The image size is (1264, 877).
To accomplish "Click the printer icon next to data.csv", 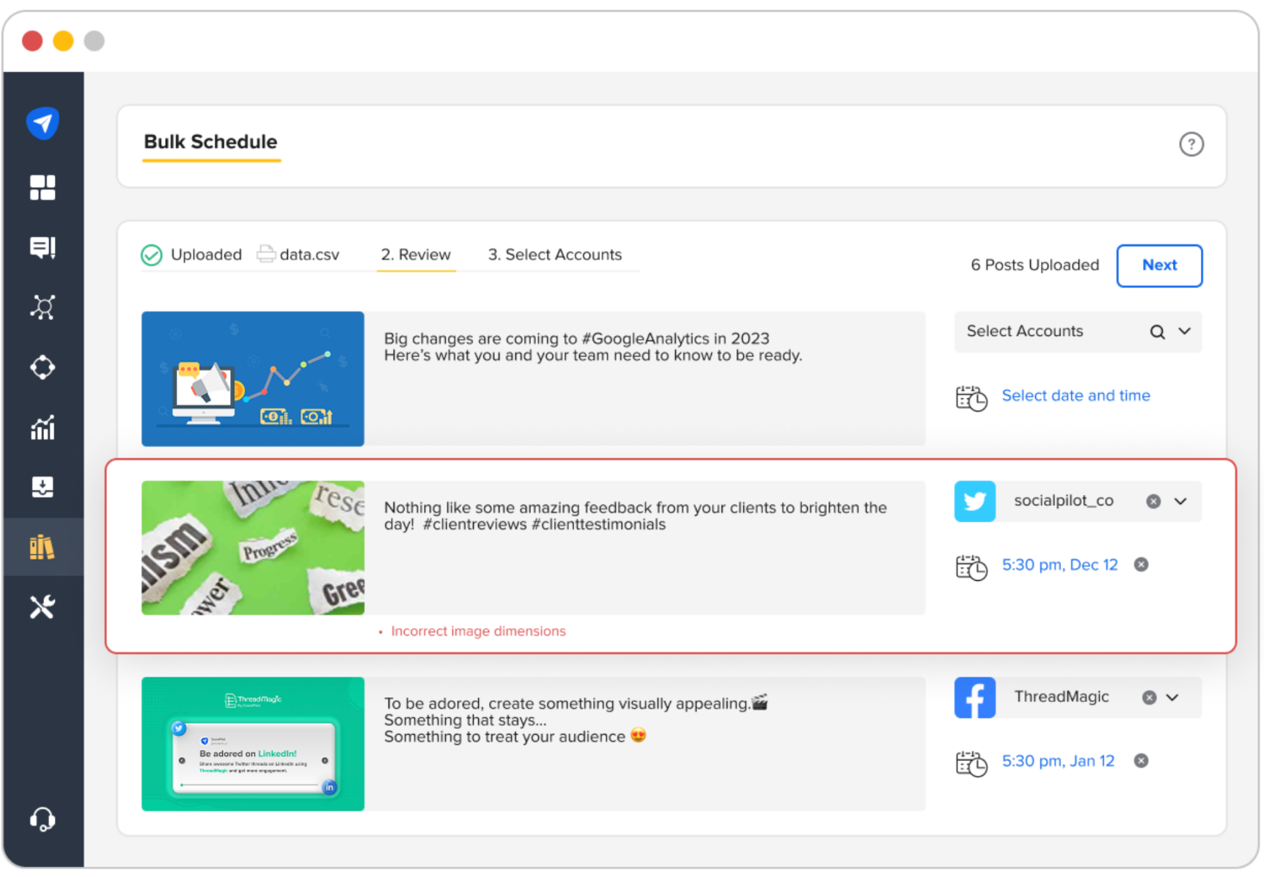I will (x=266, y=254).
